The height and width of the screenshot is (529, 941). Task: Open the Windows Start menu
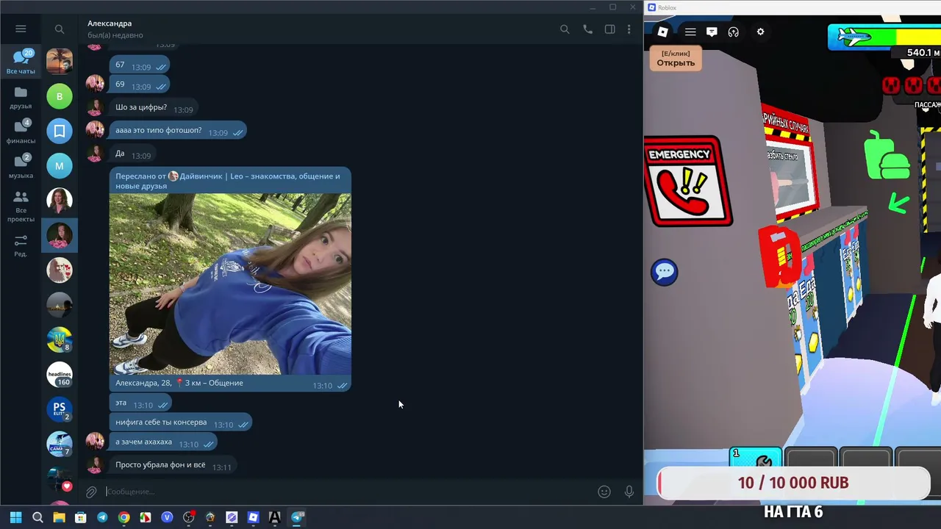point(15,517)
